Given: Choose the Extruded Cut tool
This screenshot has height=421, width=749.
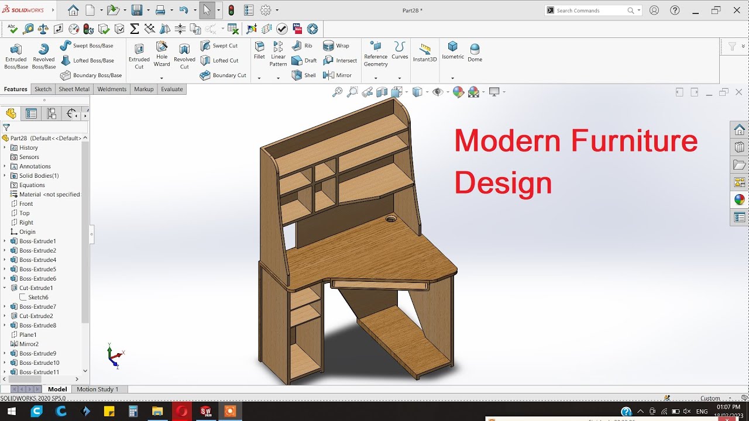Looking at the screenshot, I should pos(139,56).
